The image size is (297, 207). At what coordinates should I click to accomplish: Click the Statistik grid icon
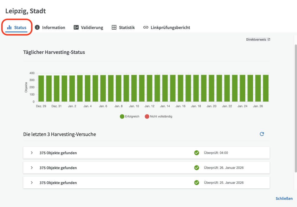114,27
